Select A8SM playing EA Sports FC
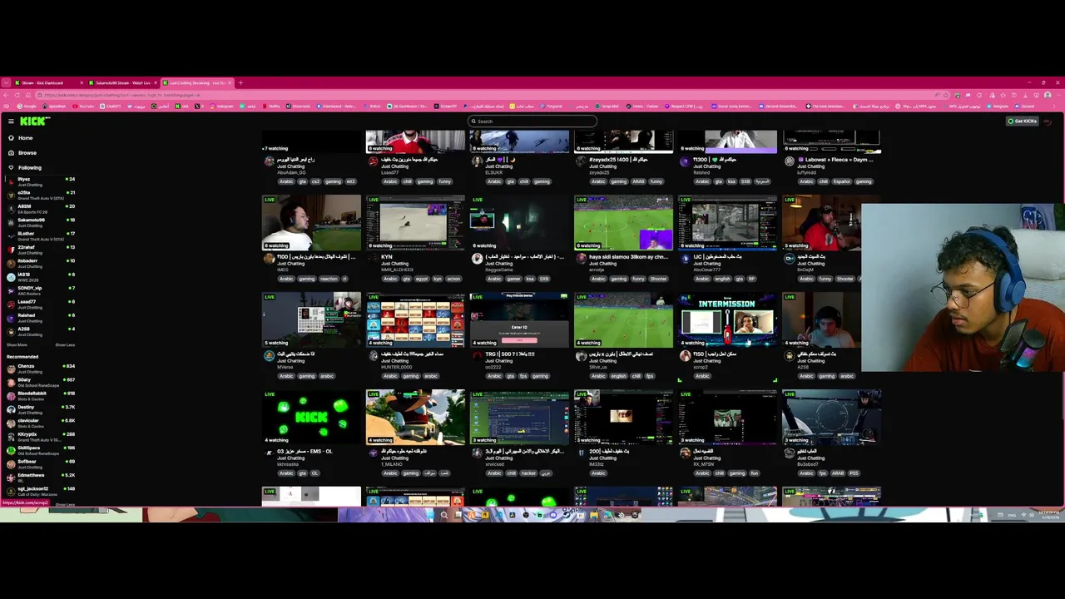The height and width of the screenshot is (599, 1065). click(42, 208)
